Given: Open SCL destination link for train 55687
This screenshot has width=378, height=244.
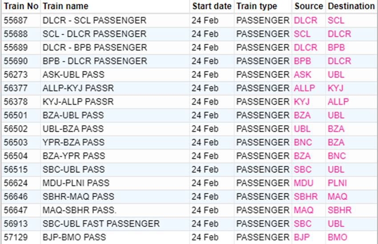Looking at the screenshot, I should [x=336, y=20].
